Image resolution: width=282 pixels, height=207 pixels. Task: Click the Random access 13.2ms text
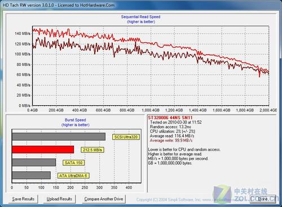pos(170,127)
